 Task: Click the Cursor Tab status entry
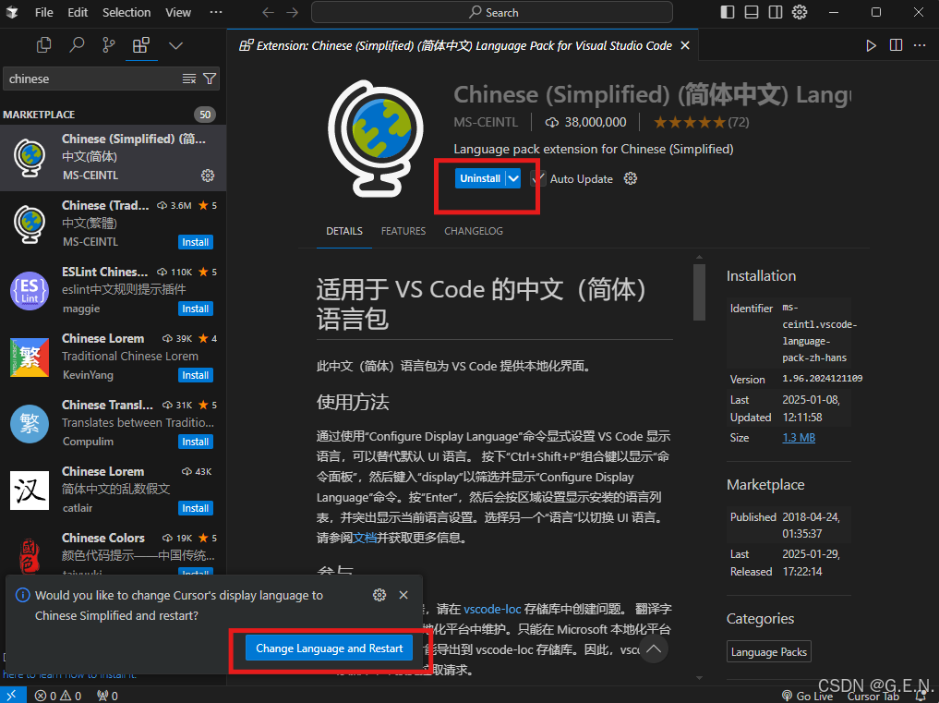(x=873, y=696)
